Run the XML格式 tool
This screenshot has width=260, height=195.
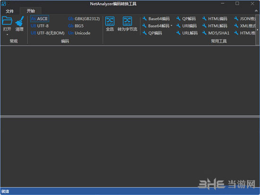pyautogui.click(x=245, y=26)
